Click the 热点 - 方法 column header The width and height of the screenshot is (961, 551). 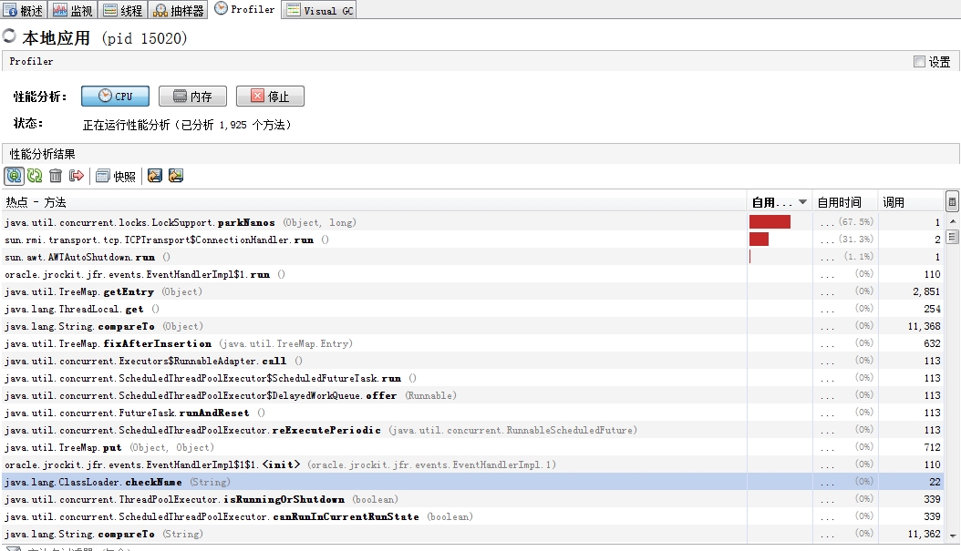pos(374,202)
